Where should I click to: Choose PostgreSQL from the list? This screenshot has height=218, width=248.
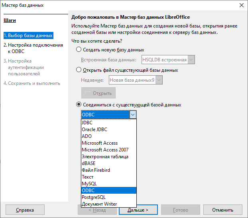coord(109,197)
